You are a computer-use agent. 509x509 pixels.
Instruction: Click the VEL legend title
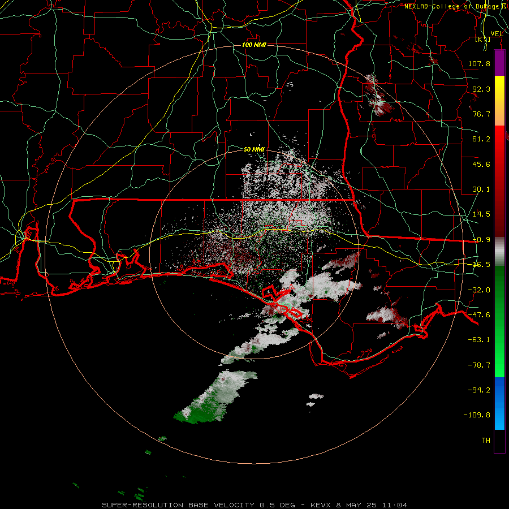[497, 33]
